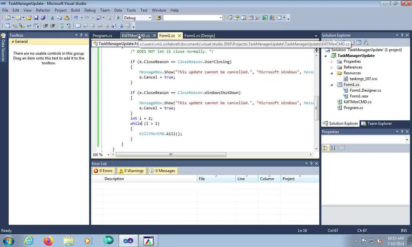Open the Properties object selector dropdown
412x247 pixels.
(407, 140)
